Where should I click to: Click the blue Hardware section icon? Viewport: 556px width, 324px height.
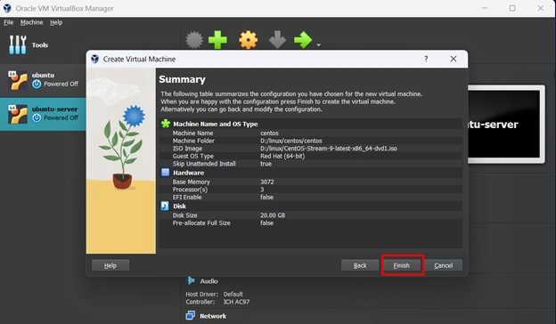[x=165, y=173]
